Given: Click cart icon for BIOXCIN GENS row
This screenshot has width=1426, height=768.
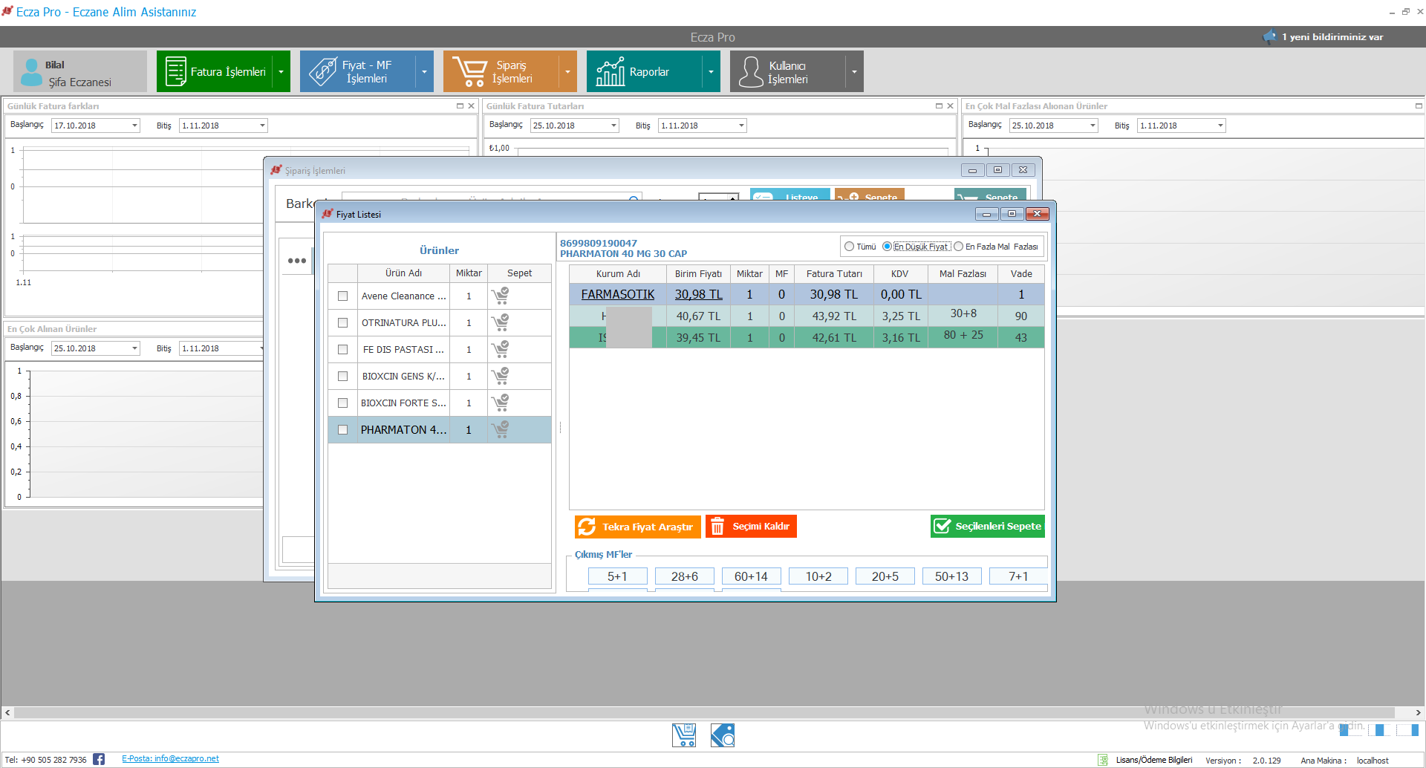Looking at the screenshot, I should [501, 376].
